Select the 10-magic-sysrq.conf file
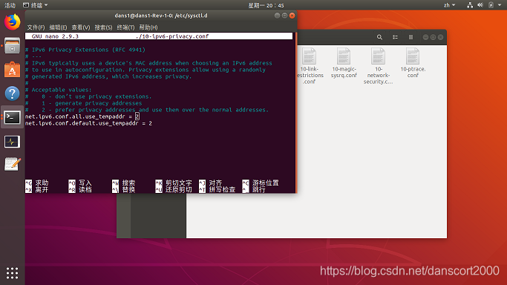The height and width of the screenshot is (285, 507). [x=344, y=63]
